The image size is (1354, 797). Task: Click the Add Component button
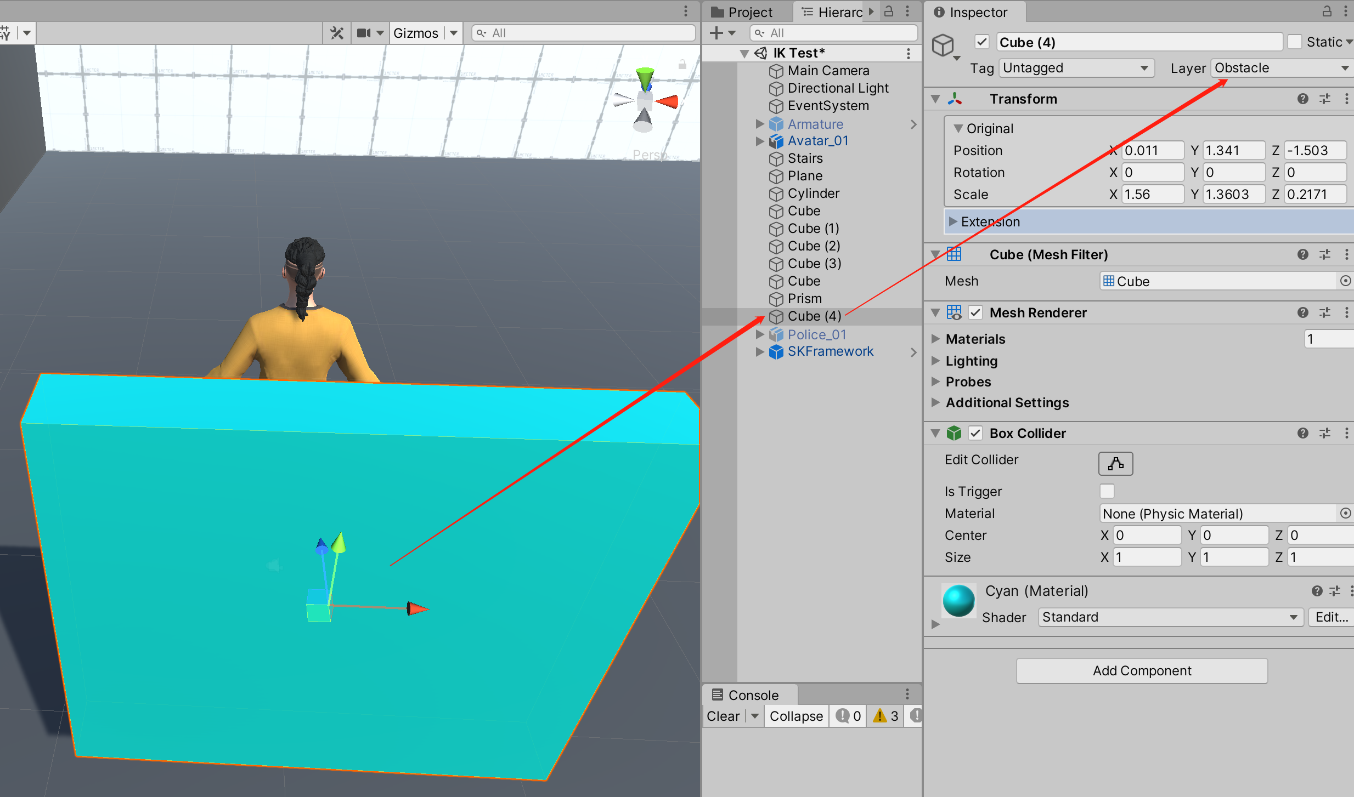1142,671
